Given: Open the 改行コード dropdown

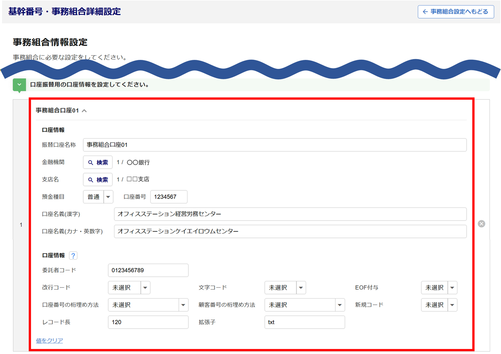Looking at the screenshot, I should tap(129, 288).
